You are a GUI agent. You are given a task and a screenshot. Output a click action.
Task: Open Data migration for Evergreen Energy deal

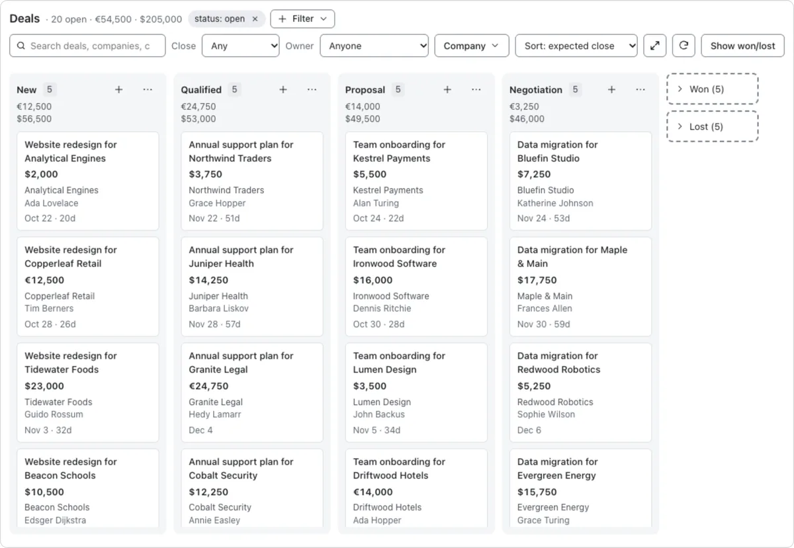(580, 488)
